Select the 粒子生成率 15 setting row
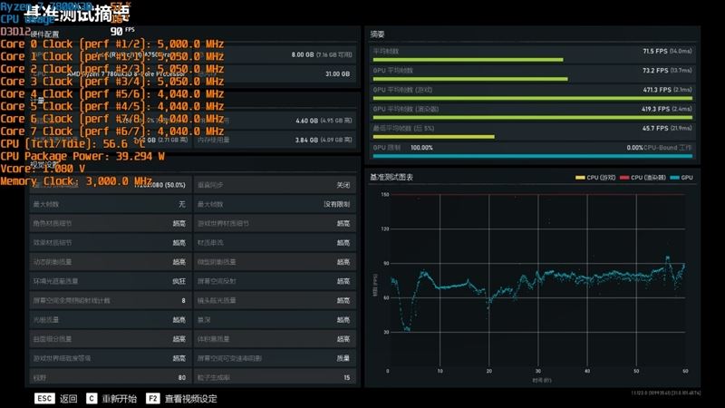The height and width of the screenshot is (408, 725). pyautogui.click(x=273, y=377)
